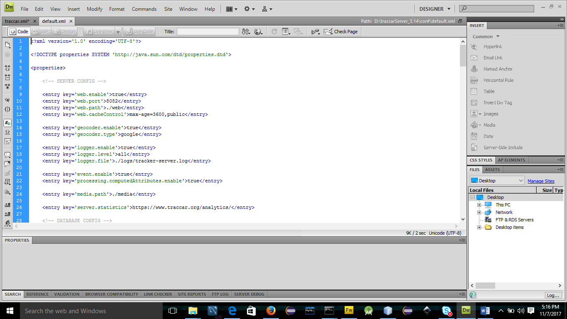
Task: Click Select Parent Tag icon
Action: coord(7,100)
